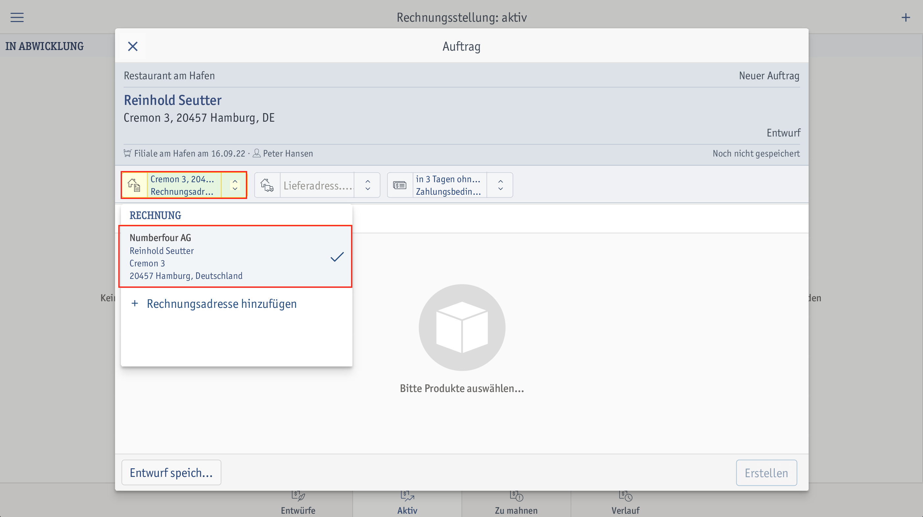This screenshot has width=923, height=517.
Task: Click the payment terms money icon
Action: (399, 185)
